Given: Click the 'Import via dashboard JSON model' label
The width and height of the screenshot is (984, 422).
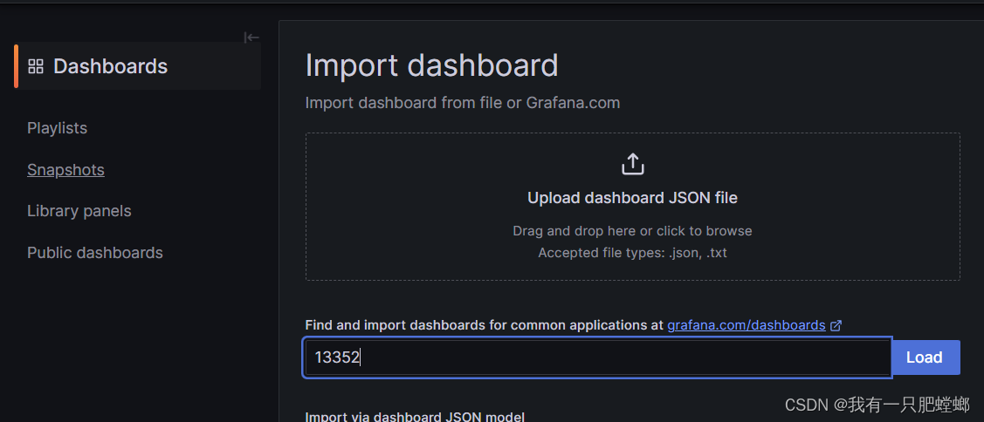Looking at the screenshot, I should (x=415, y=417).
